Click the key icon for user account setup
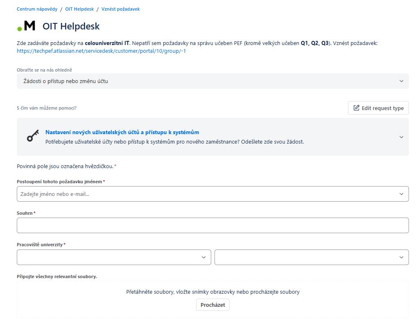The height and width of the screenshot is (326, 420). 33,136
